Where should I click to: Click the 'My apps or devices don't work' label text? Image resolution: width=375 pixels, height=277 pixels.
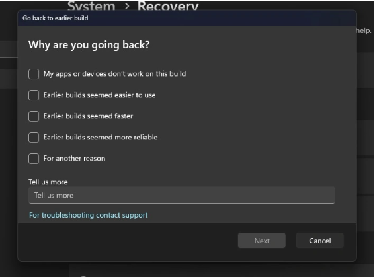tap(114, 74)
